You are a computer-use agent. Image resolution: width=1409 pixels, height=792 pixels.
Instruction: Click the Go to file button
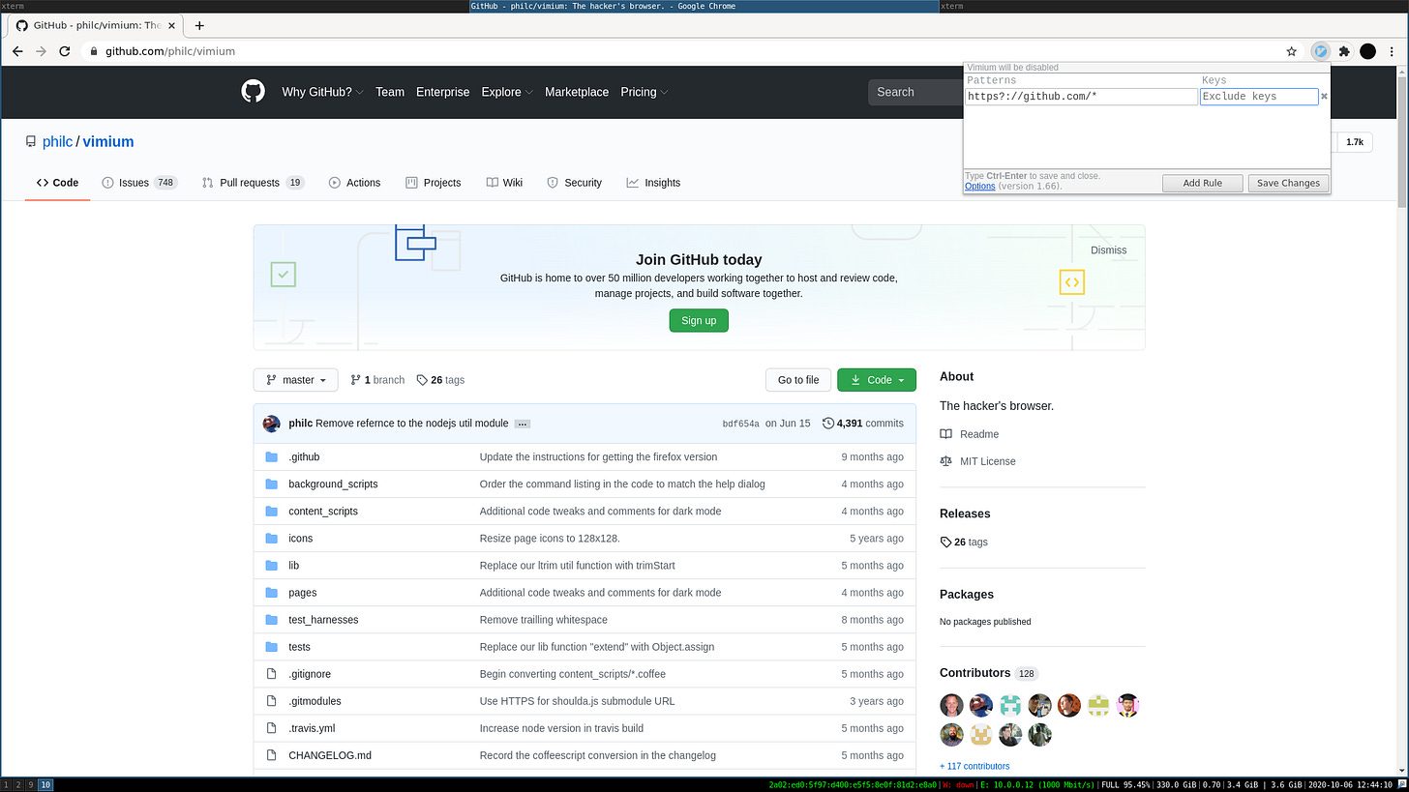[798, 380]
